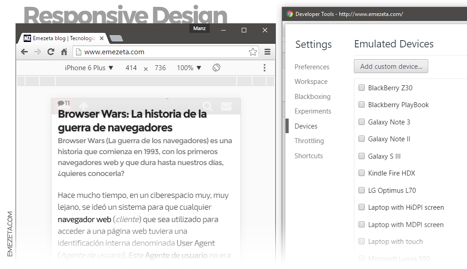Click the search magnifier on the page
Viewport: 467px width, 269px height.
[x=208, y=106]
